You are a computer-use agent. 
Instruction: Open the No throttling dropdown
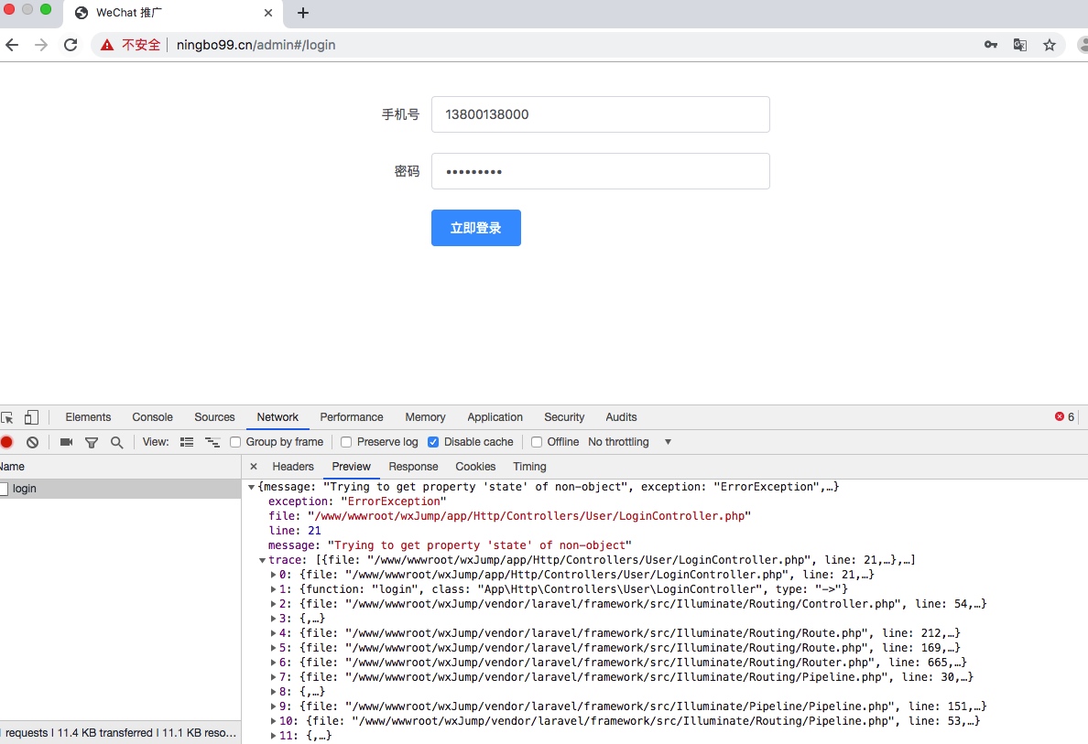pyautogui.click(x=629, y=442)
